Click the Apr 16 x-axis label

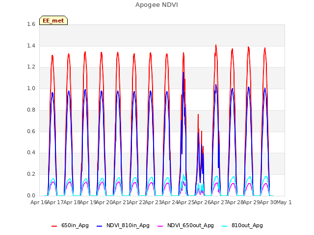(x=39, y=202)
